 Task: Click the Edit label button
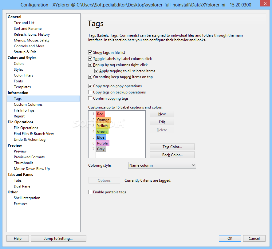pyautogui.click(x=162, y=122)
